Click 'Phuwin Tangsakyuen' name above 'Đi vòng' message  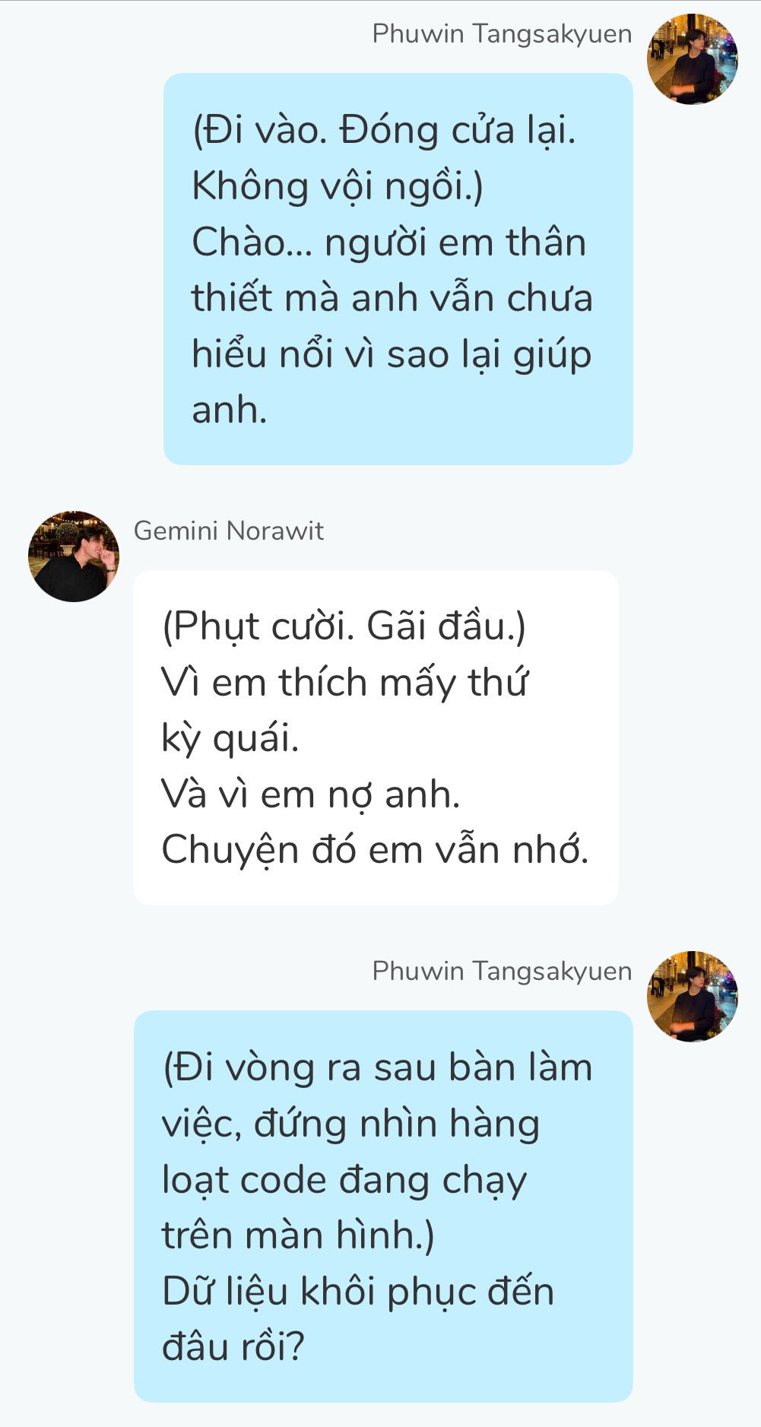click(502, 972)
